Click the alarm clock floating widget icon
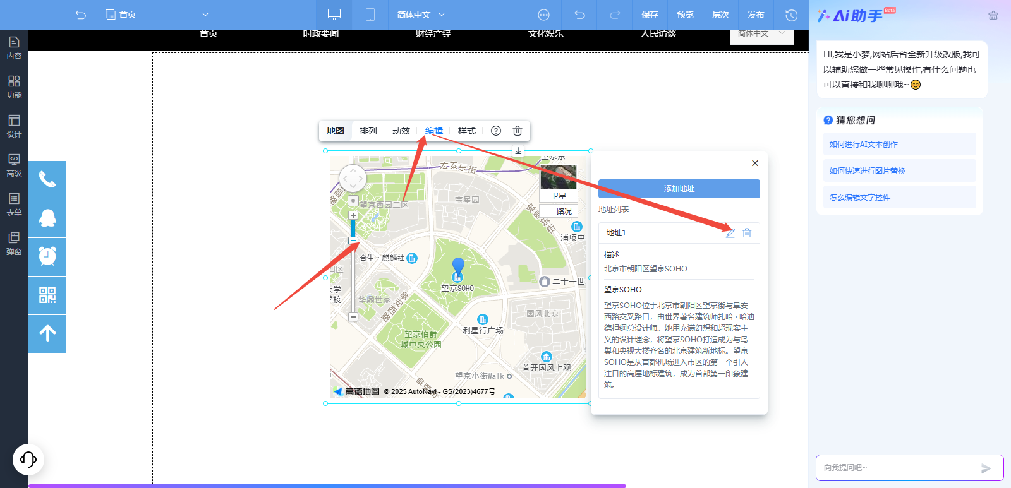 [47, 257]
